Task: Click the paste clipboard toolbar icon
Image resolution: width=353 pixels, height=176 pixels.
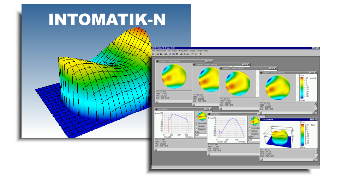Action: pyautogui.click(x=177, y=54)
